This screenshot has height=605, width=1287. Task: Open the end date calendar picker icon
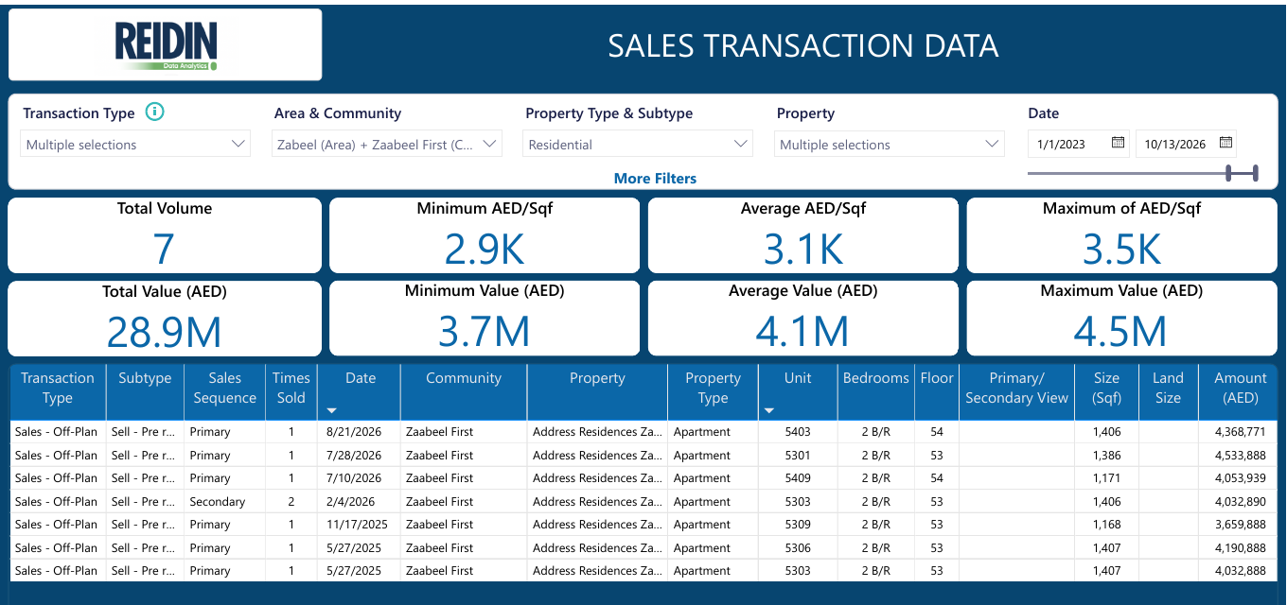tap(1225, 143)
